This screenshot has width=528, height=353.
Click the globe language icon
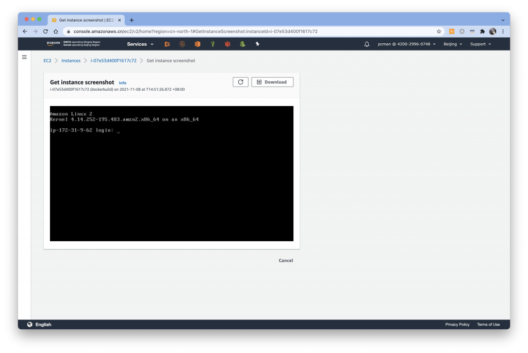(x=30, y=325)
